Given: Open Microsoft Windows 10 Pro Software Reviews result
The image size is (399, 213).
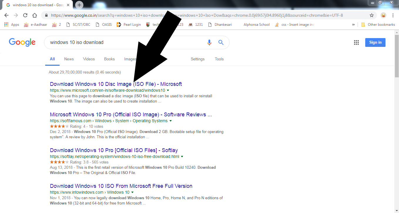Looking at the screenshot, I should coord(131,115).
